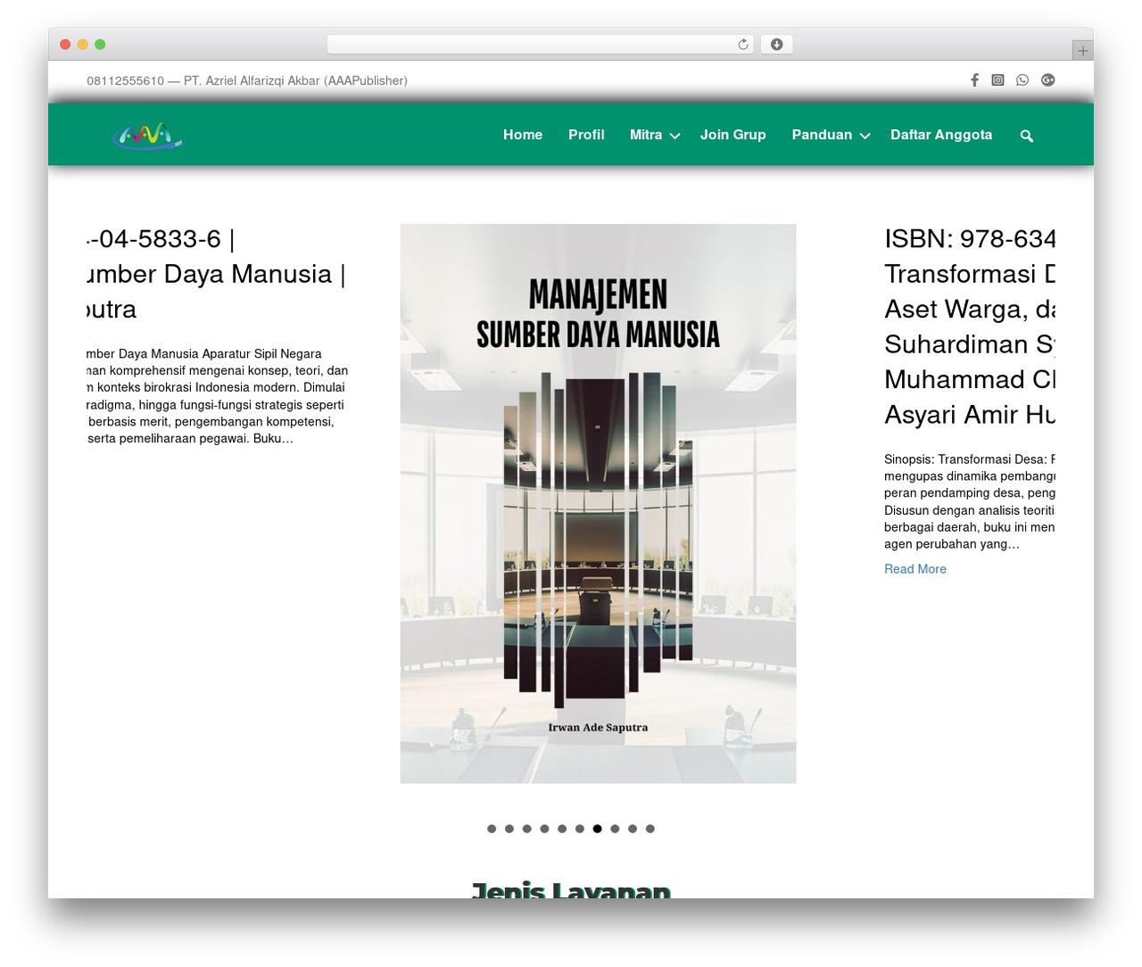This screenshot has height=967, width=1142.
Task: Select the last carousel pagination dot
Action: tap(650, 829)
